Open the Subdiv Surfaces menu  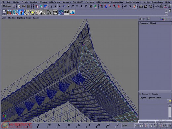click(133, 2)
